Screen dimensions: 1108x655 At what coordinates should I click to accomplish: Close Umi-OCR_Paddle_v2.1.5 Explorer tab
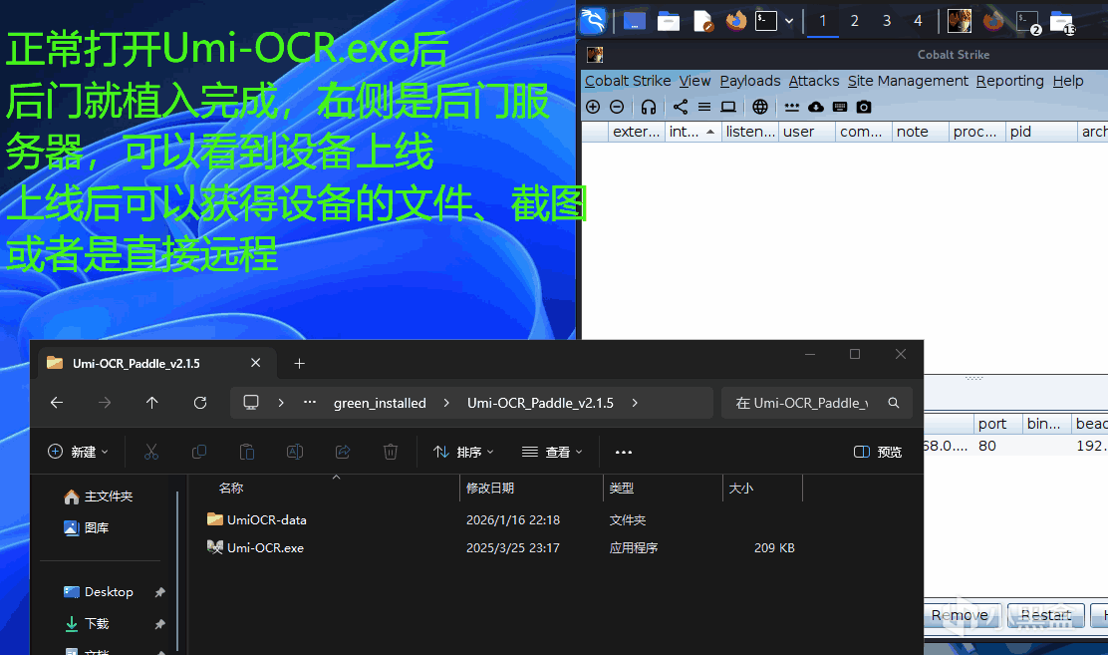pyautogui.click(x=255, y=363)
